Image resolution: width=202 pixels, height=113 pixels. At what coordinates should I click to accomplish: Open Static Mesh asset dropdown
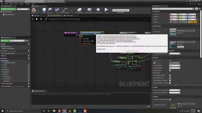186,31
